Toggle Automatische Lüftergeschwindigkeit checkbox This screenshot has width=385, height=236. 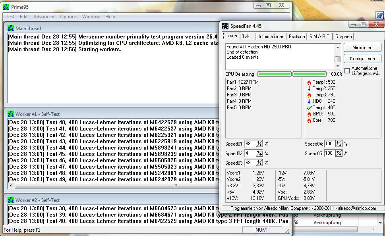(x=347, y=71)
